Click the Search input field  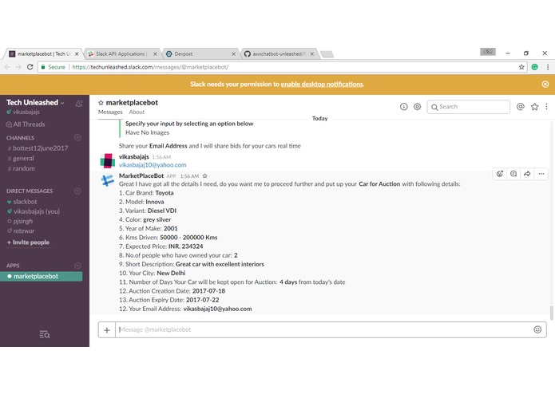469,107
